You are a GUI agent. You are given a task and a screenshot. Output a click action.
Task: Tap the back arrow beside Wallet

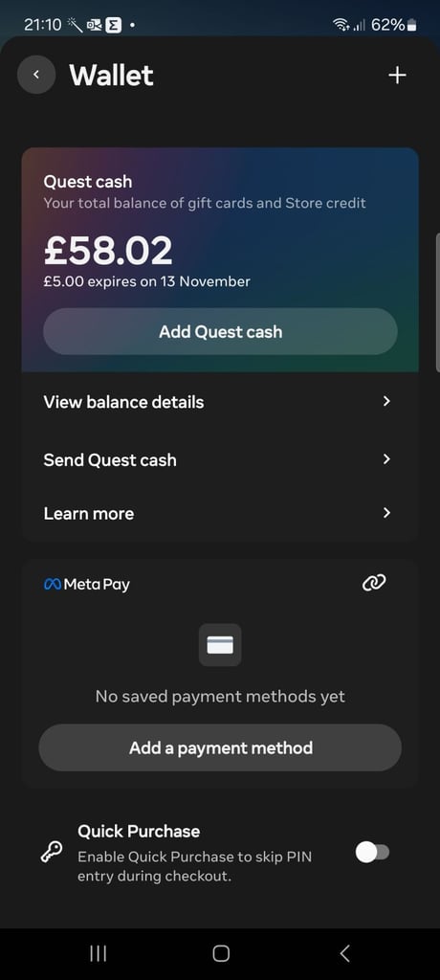click(x=36, y=75)
